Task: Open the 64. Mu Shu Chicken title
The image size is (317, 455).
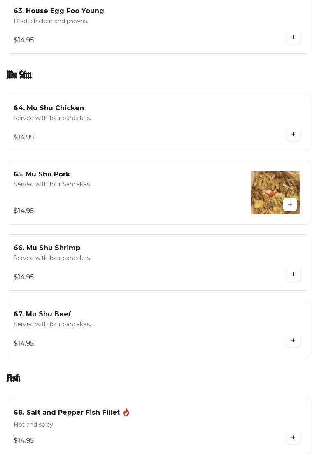Action: 49,108
